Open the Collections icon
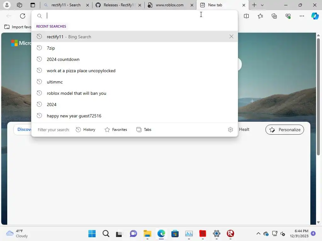The image size is (322, 241). pos(274,16)
